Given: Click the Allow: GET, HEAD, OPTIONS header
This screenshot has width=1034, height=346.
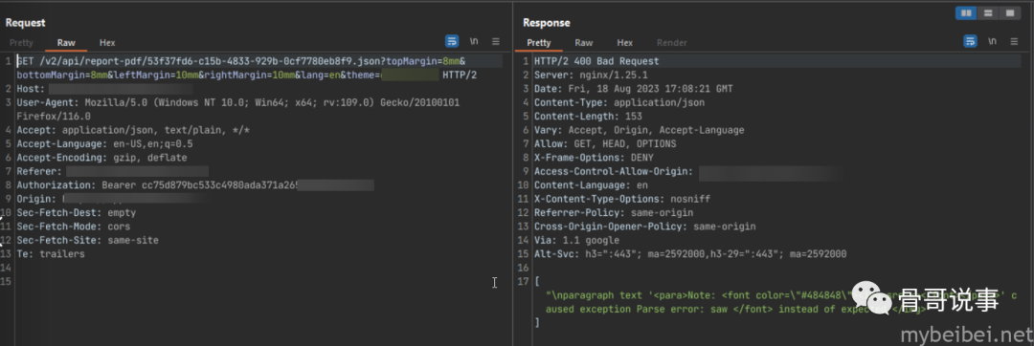Looking at the screenshot, I should 605,144.
